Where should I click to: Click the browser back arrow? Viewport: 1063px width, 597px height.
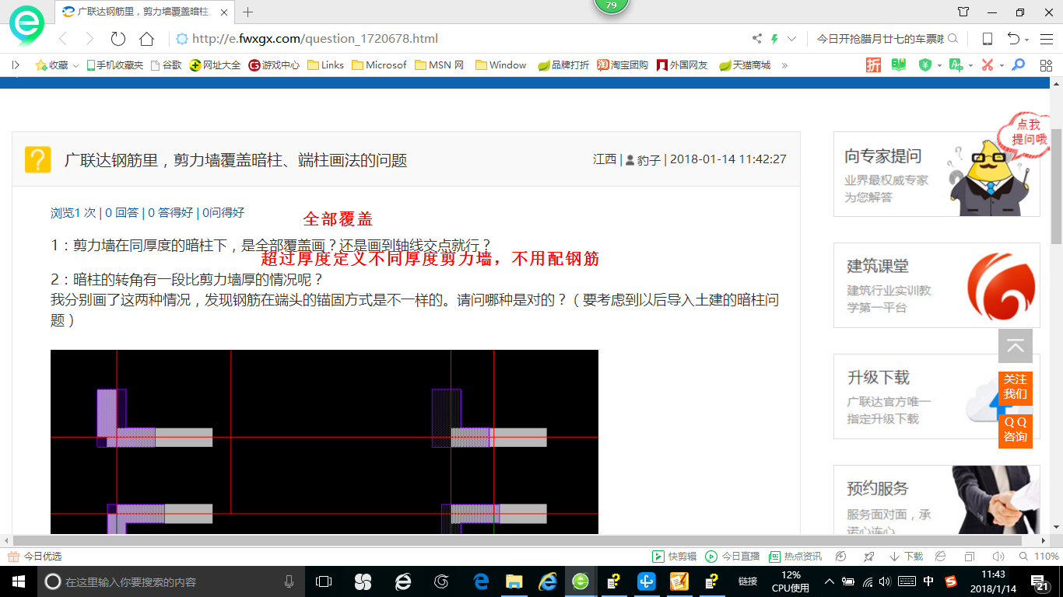coord(63,39)
